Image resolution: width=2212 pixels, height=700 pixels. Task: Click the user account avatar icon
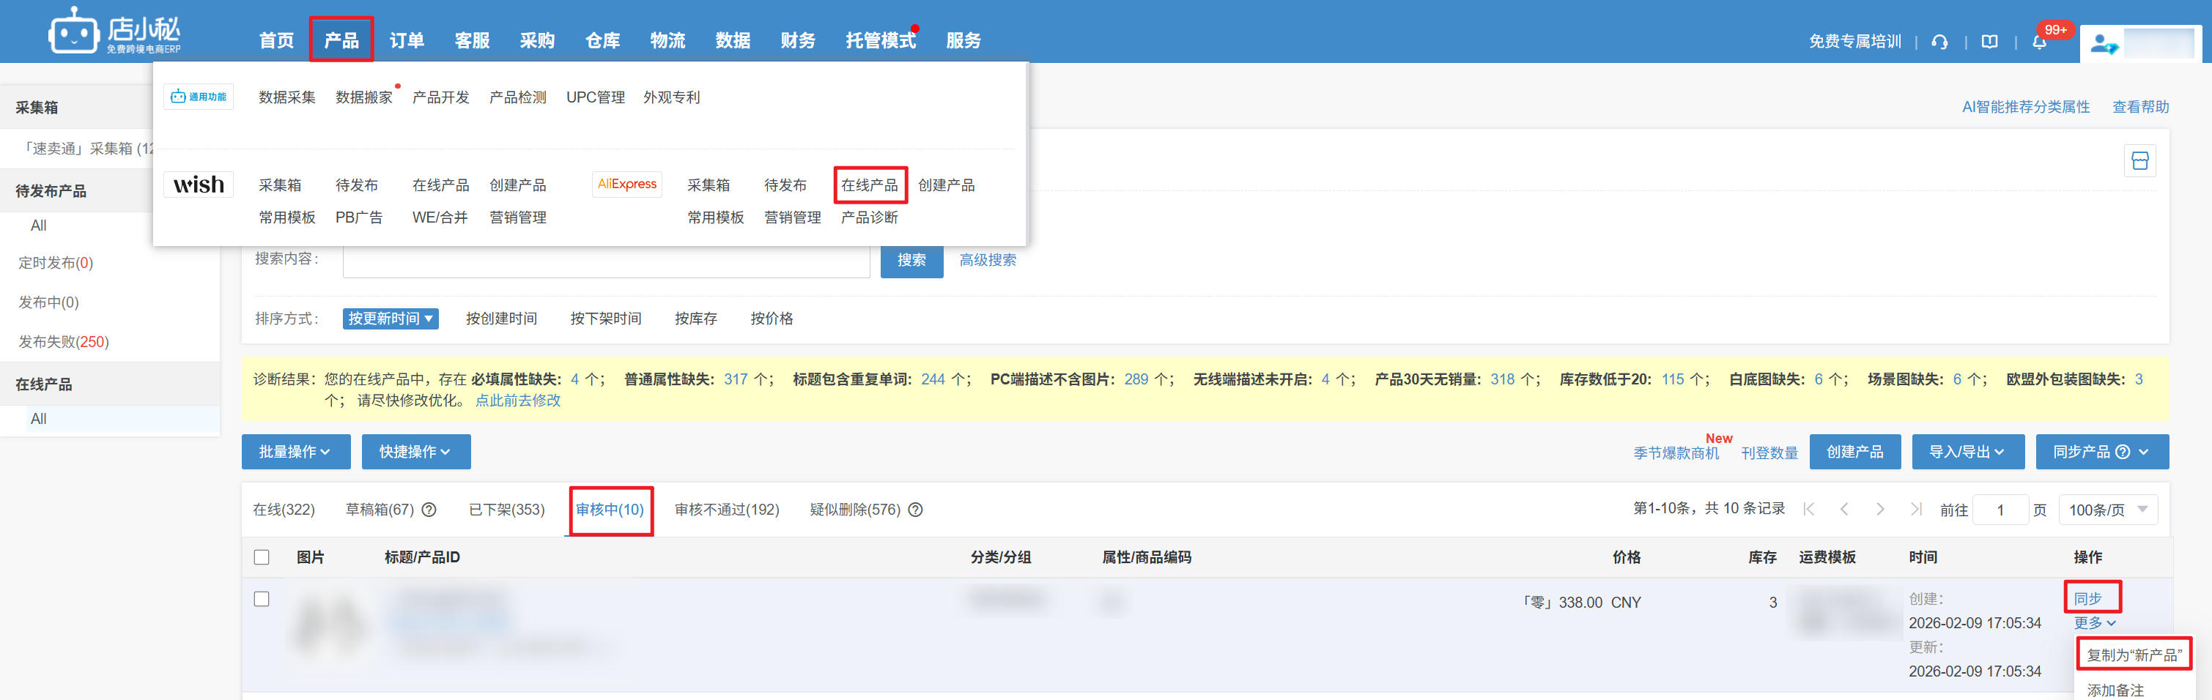(x=2103, y=43)
